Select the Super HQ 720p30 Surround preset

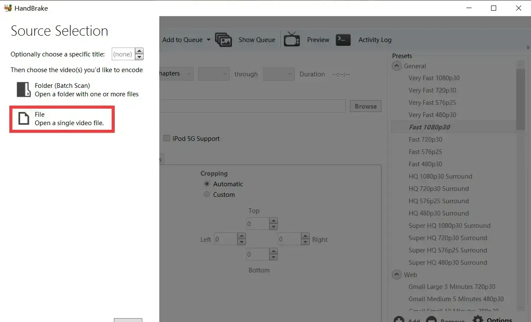448,238
